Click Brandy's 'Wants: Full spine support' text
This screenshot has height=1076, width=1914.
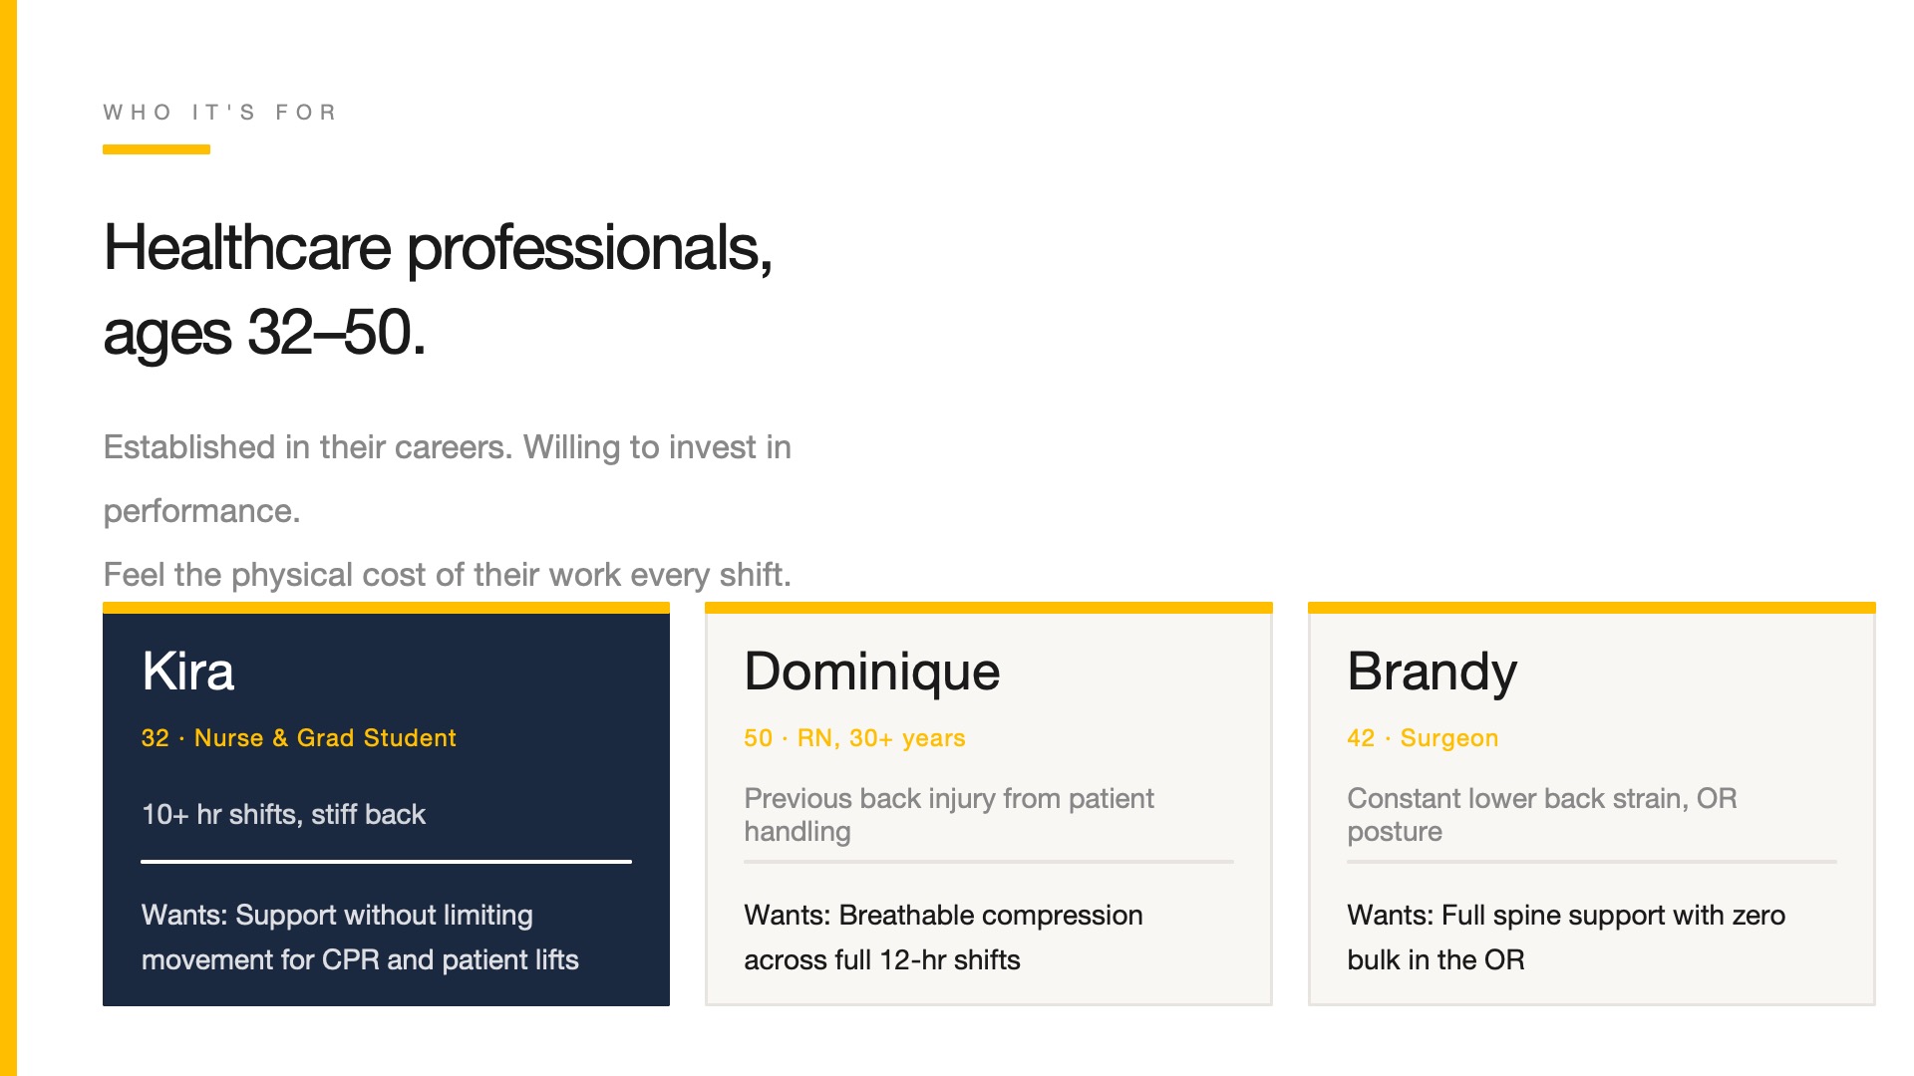pos(1566,937)
